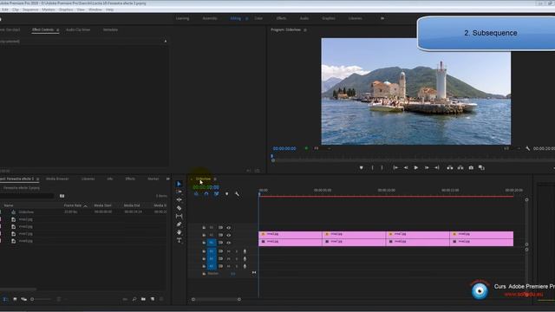
Task: Select the Slip tool
Action: [180, 216]
